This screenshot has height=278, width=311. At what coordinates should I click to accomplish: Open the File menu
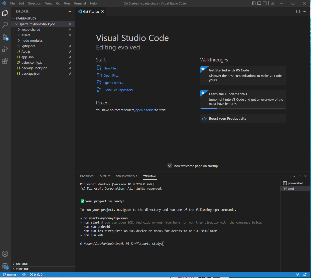[12, 3]
